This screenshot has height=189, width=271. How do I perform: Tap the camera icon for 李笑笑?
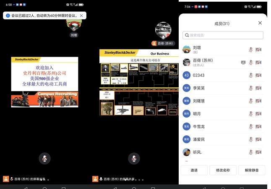(x=258, y=88)
